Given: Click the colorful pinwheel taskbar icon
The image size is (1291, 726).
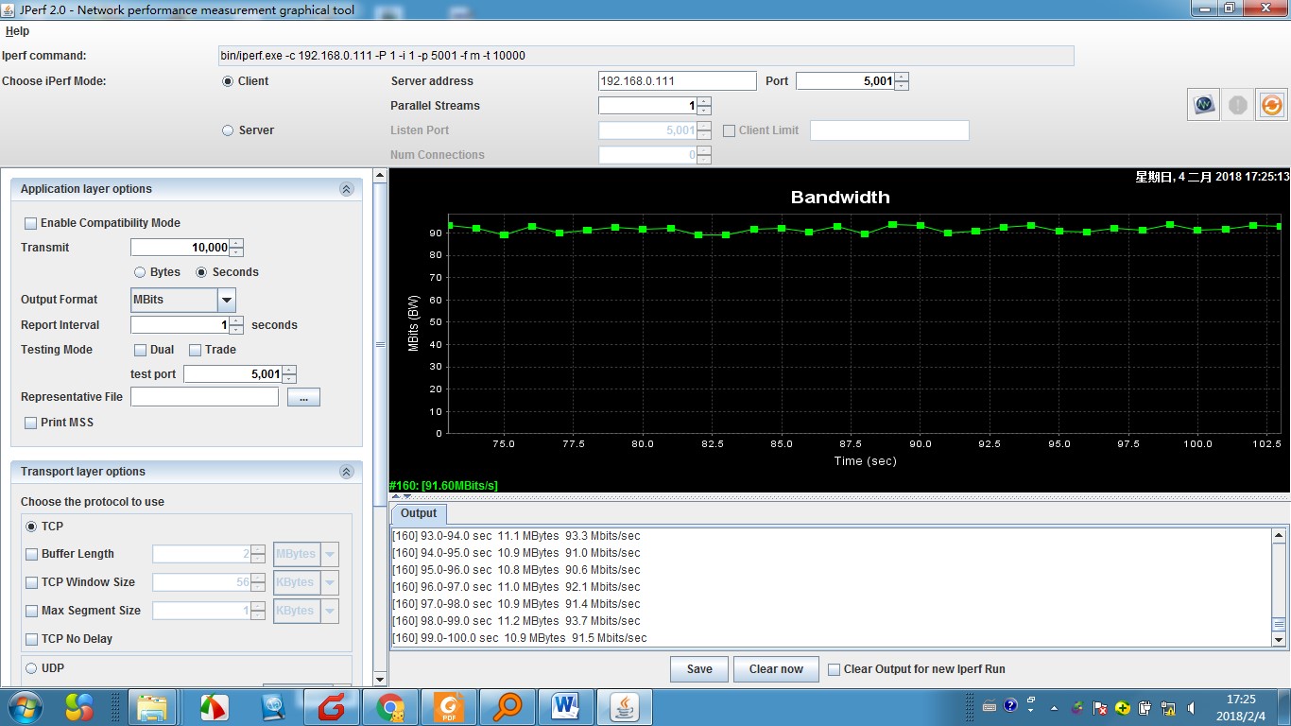Looking at the screenshot, I should pyautogui.click(x=79, y=707).
